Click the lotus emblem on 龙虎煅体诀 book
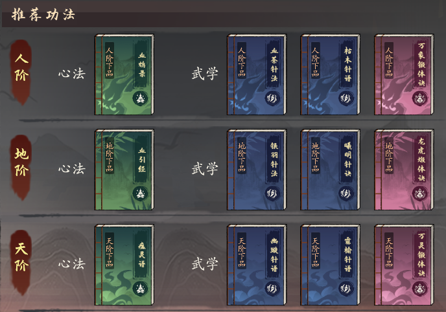Viewport: 446px width, 312px height. tap(420, 194)
